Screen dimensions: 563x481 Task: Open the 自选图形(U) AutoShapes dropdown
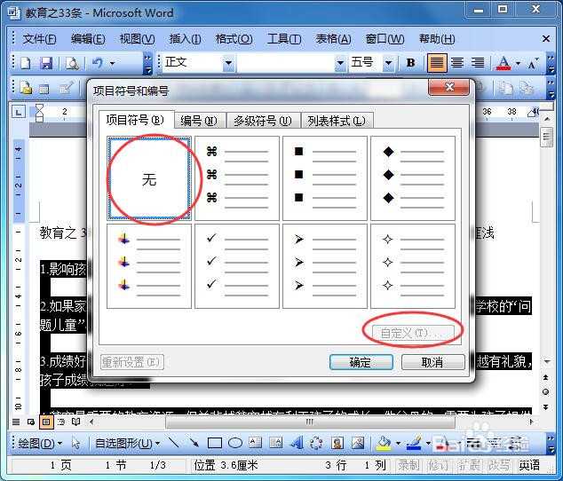click(x=127, y=444)
